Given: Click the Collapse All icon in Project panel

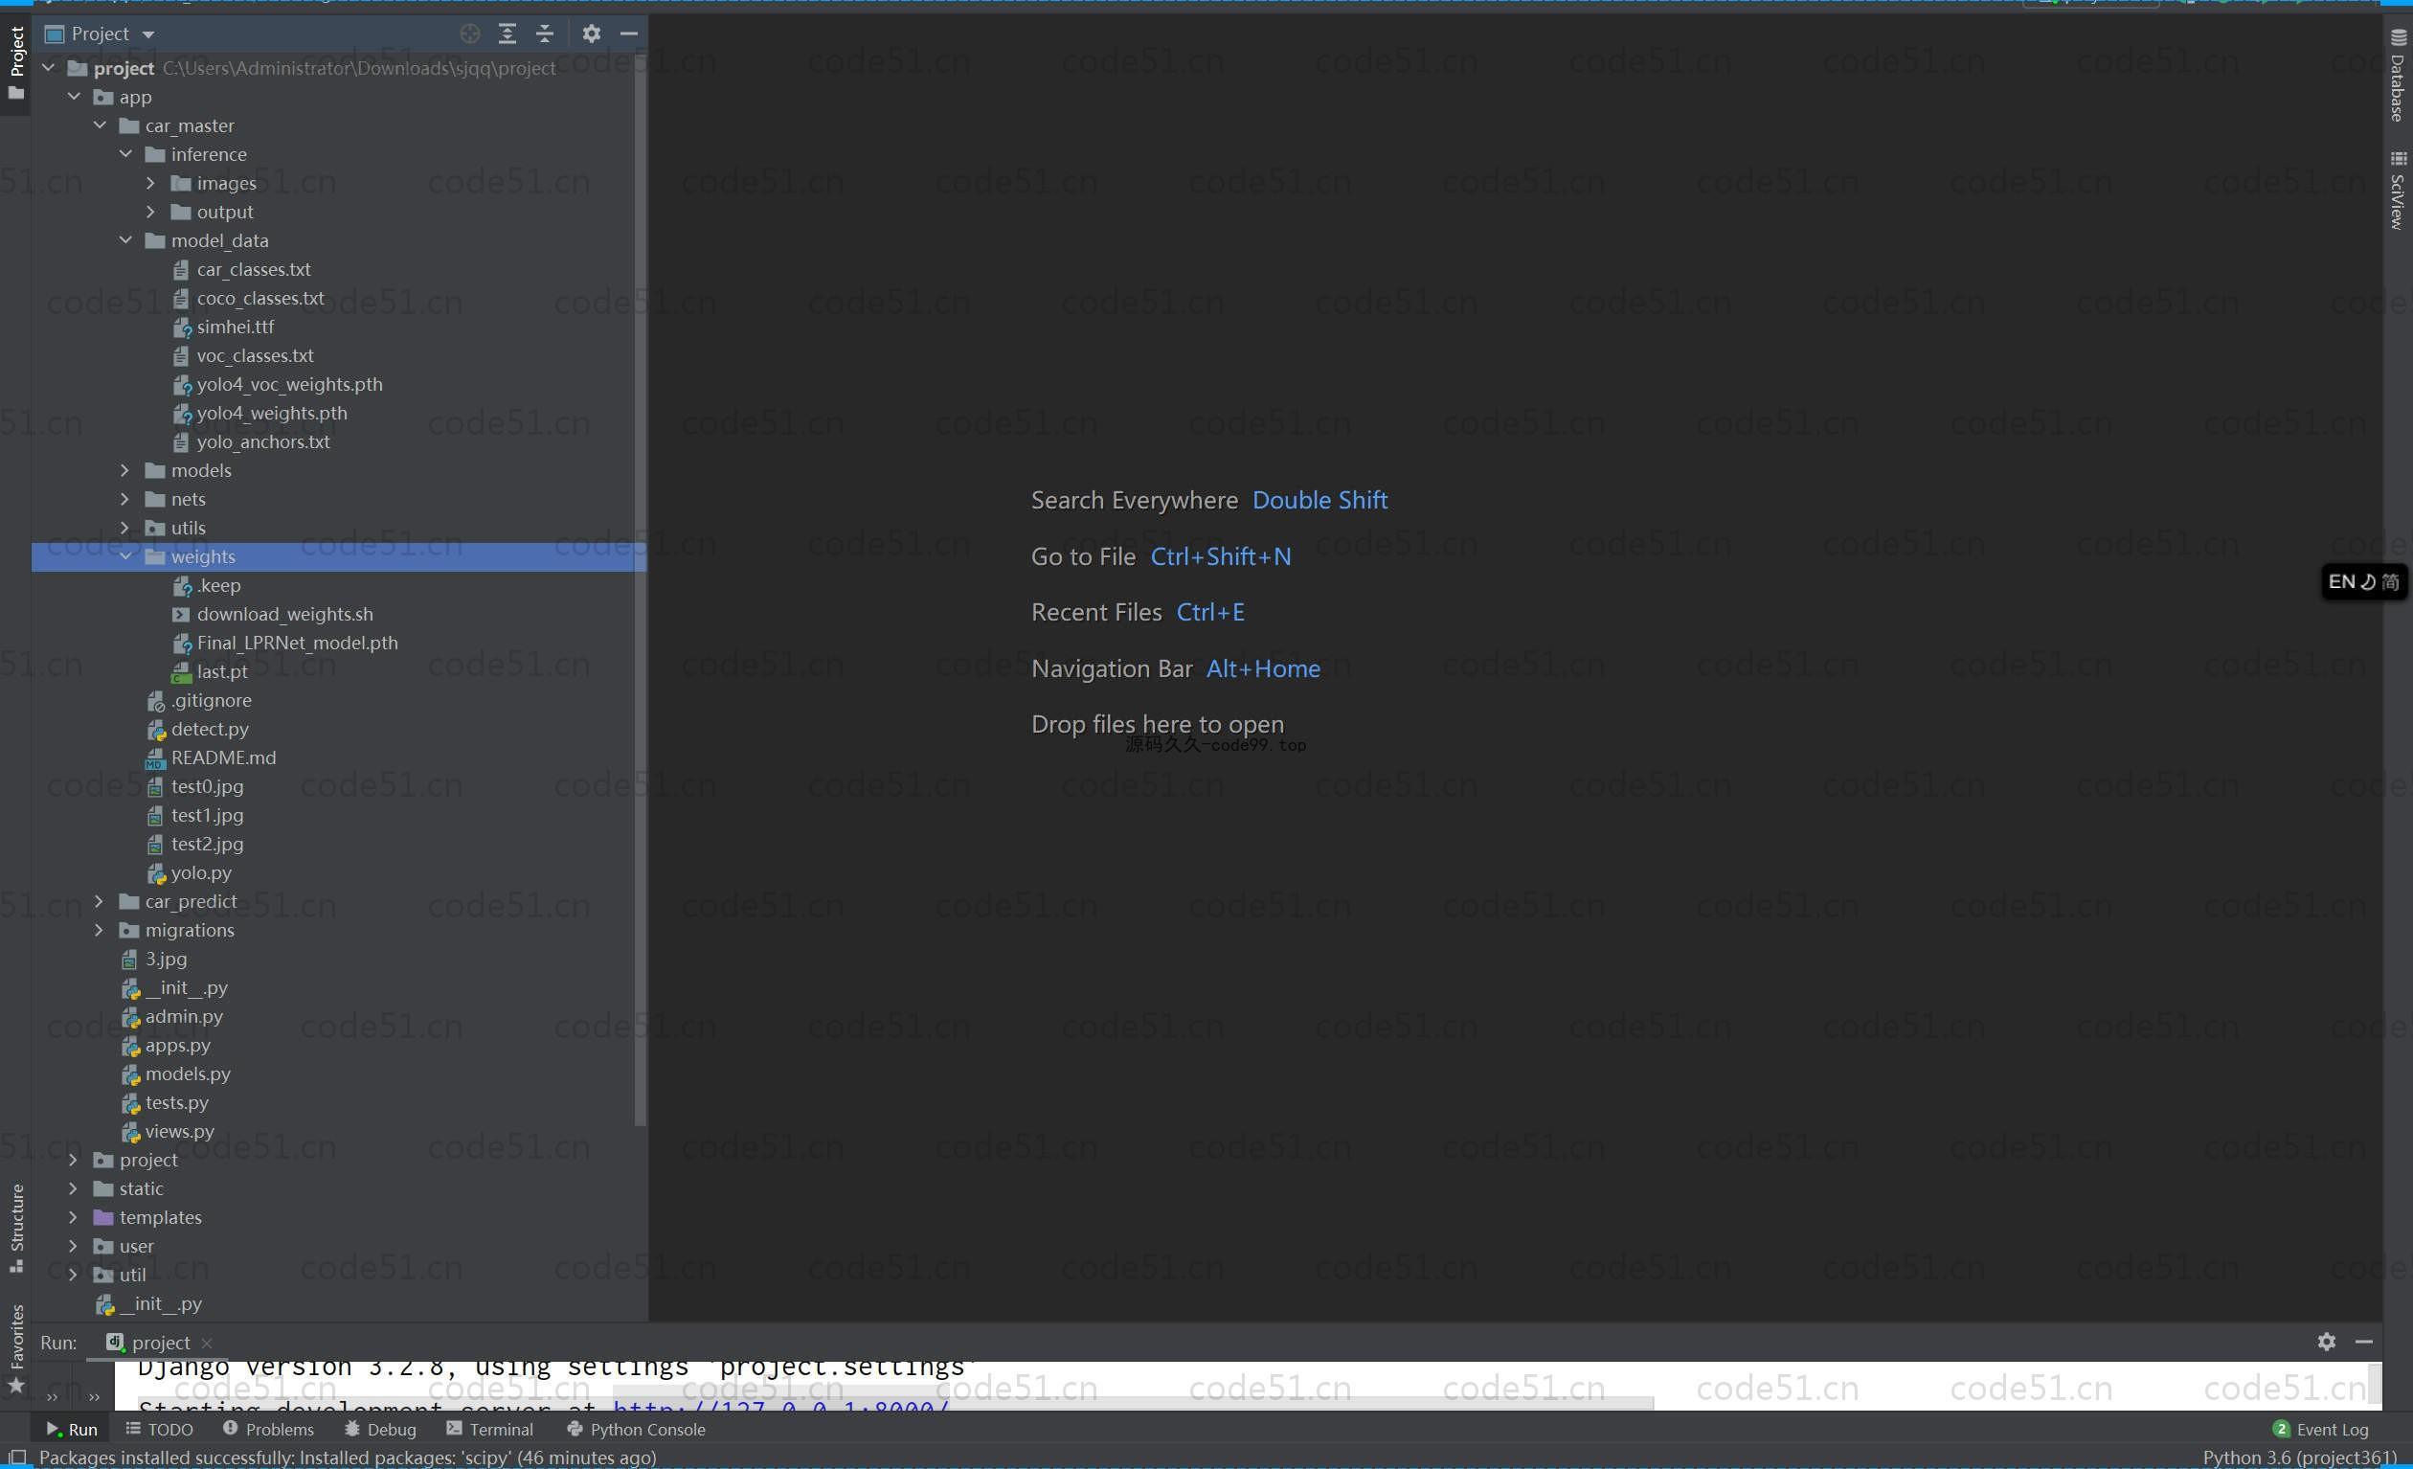Looking at the screenshot, I should point(545,34).
